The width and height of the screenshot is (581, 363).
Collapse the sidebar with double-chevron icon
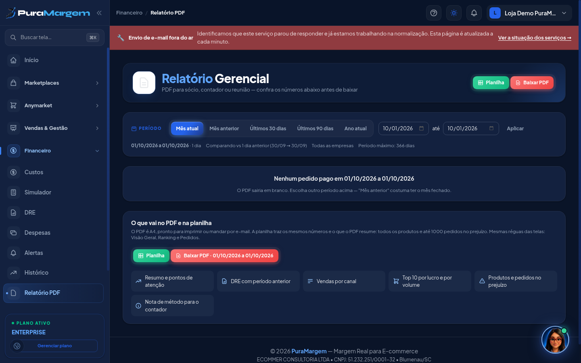[99, 13]
